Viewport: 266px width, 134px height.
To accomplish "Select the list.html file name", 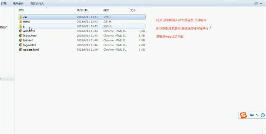I will click(28, 40).
